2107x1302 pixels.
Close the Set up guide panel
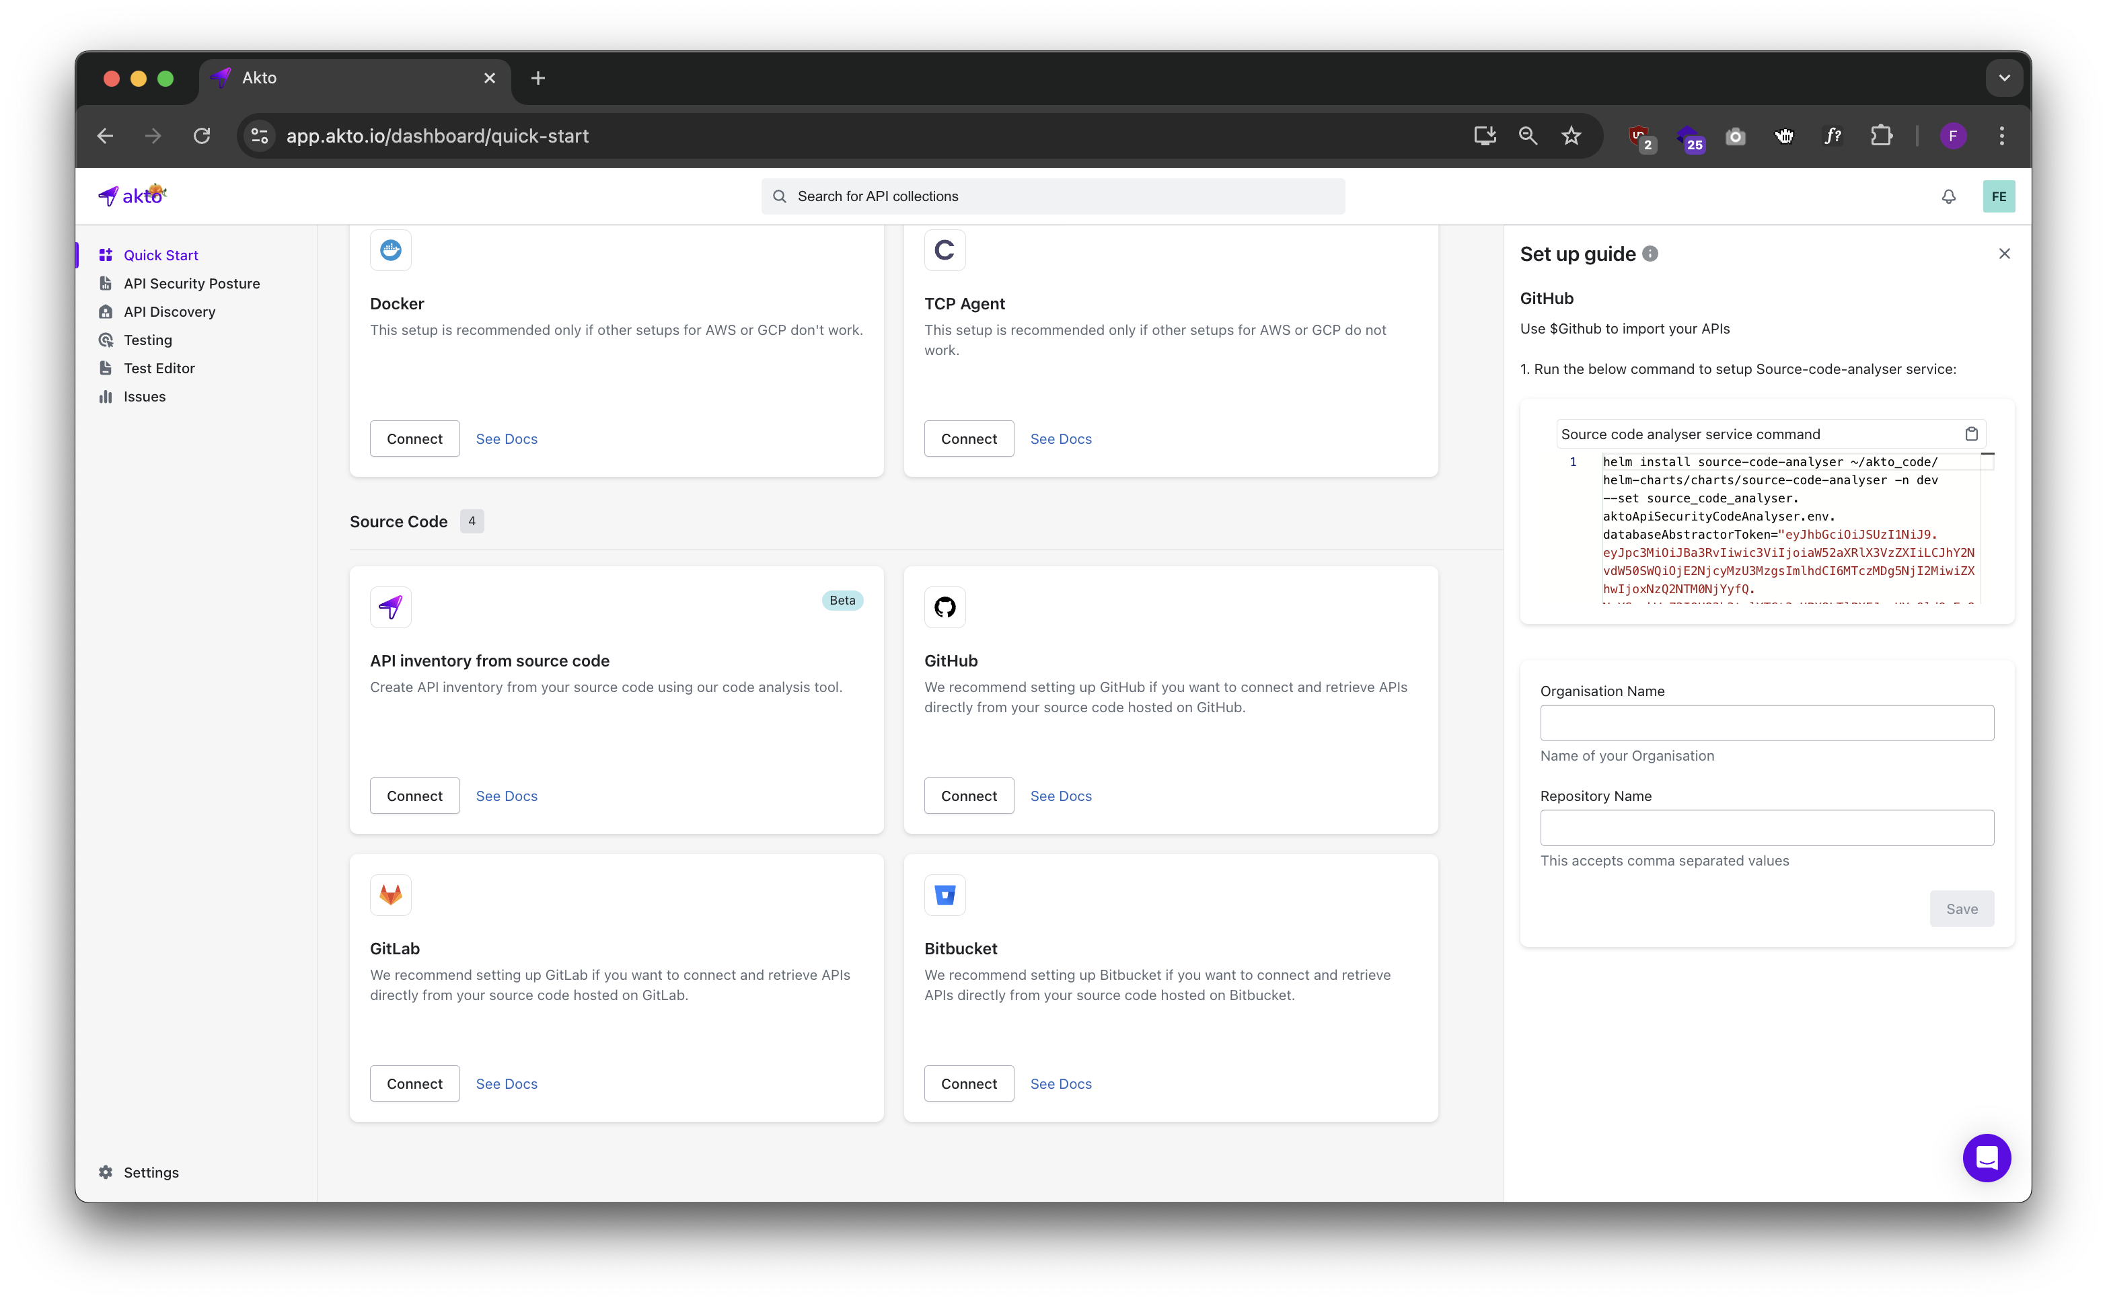(2003, 254)
